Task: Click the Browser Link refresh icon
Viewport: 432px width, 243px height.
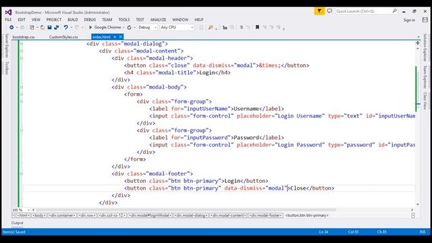Action: [x=129, y=27]
